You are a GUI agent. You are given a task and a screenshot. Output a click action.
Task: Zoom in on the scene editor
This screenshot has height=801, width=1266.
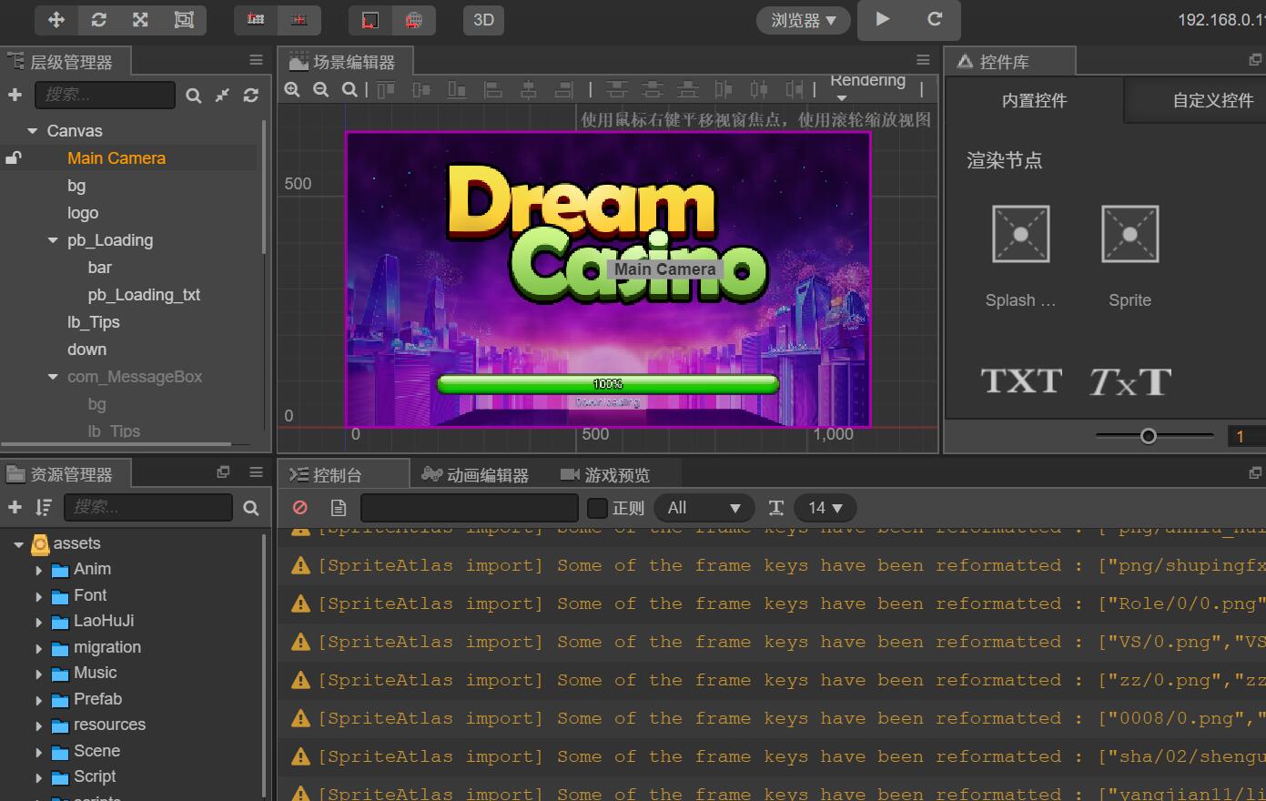292,89
